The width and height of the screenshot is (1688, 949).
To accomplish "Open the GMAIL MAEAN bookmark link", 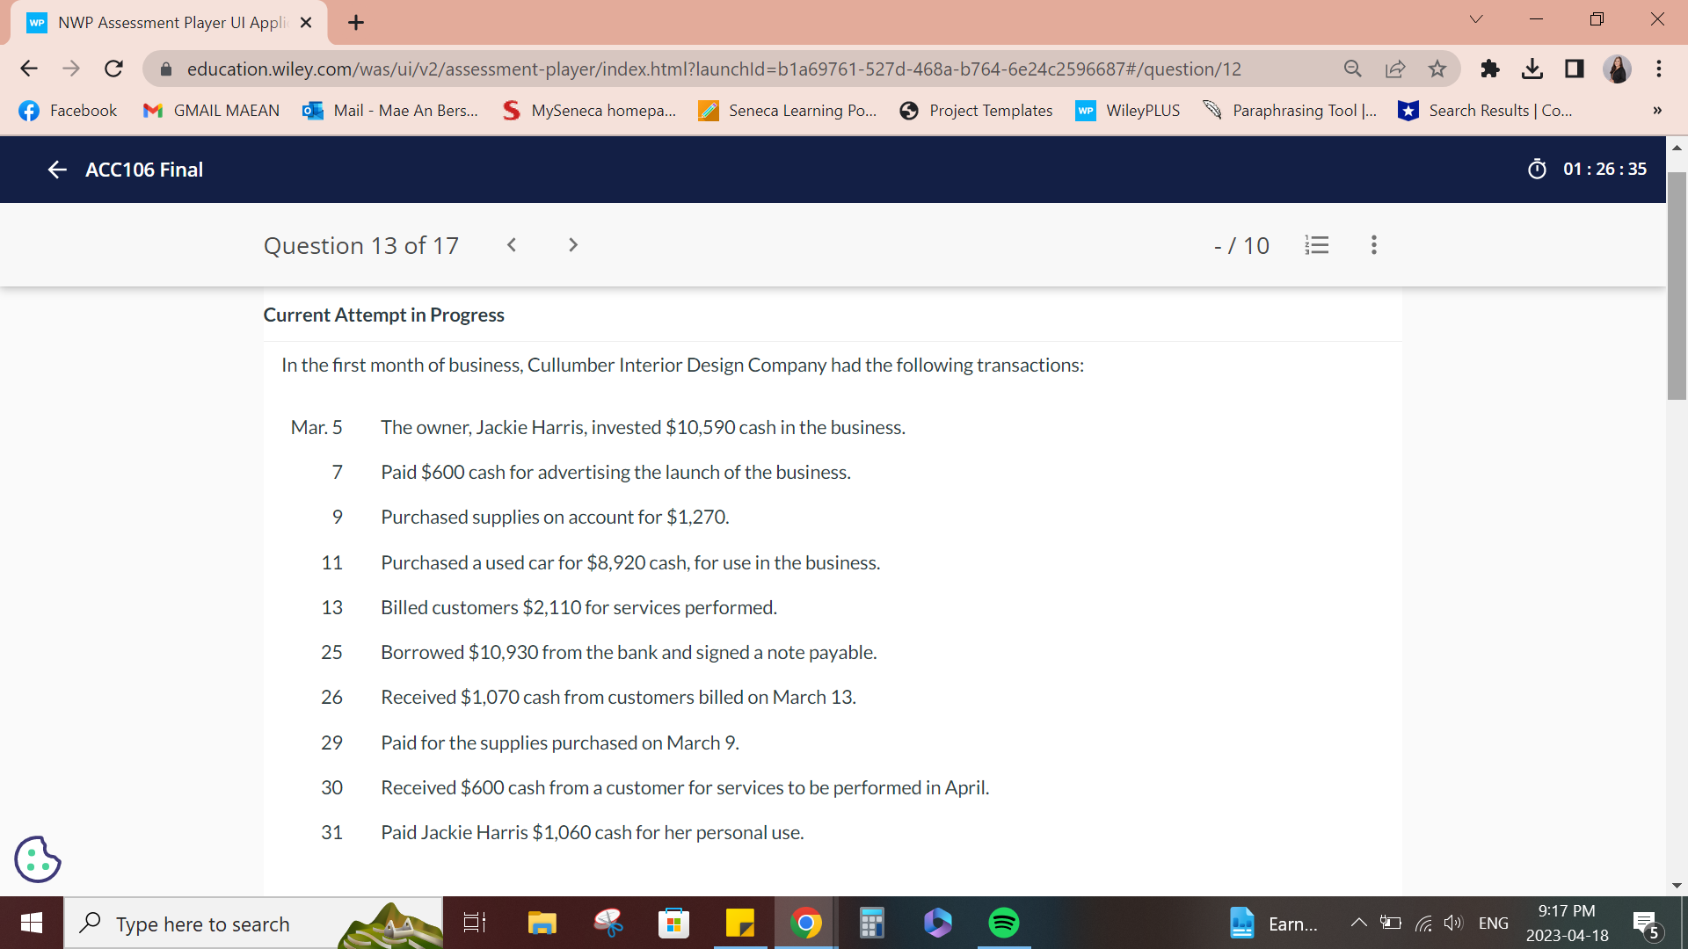I will click(x=210, y=111).
